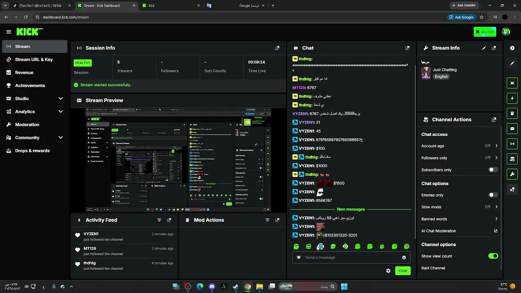Pop out the Session Info panel
This screenshot has height=293, width=521.
(x=277, y=48)
